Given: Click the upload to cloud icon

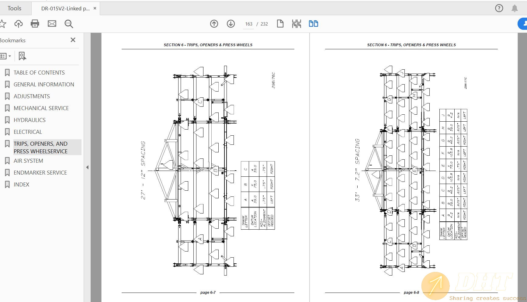Looking at the screenshot, I should pos(19,24).
